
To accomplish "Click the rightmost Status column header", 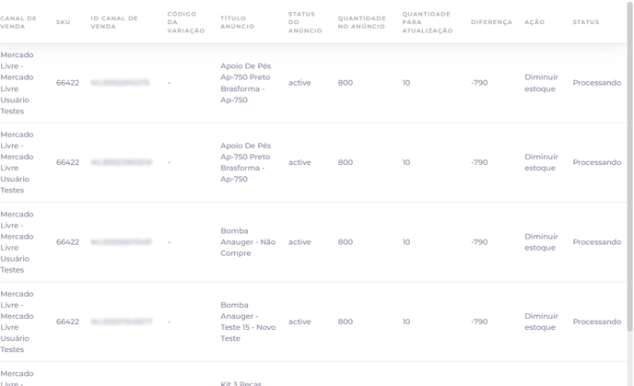I will pyautogui.click(x=585, y=22).
